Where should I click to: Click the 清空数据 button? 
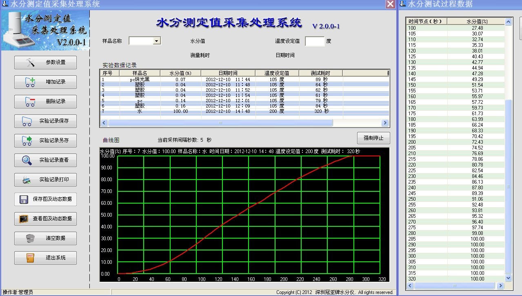pyautogui.click(x=45, y=238)
